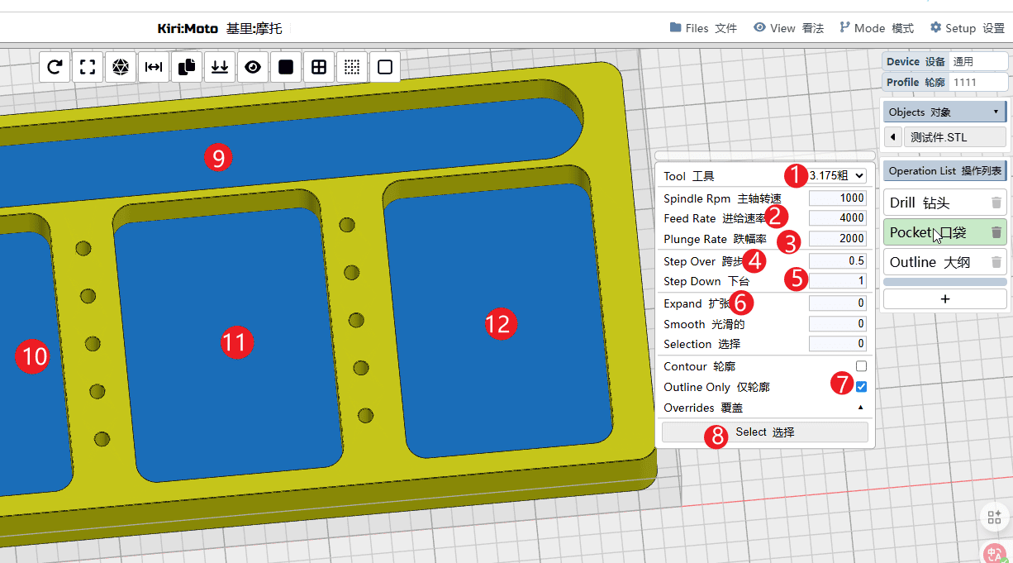Expand the Overrides section
1013x563 pixels.
point(859,408)
